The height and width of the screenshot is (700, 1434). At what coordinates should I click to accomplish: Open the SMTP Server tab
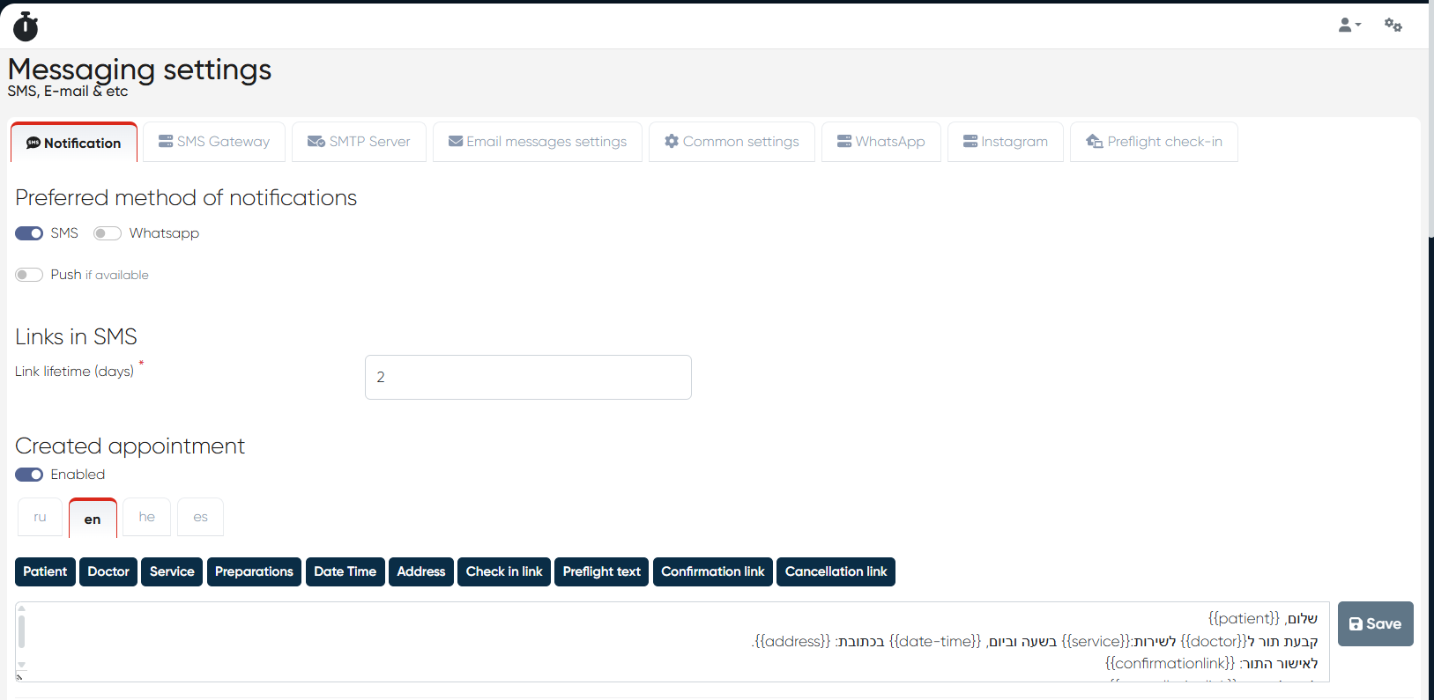click(359, 142)
